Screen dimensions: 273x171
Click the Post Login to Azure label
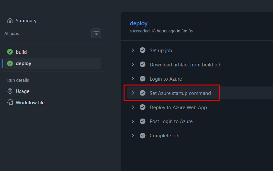171,121
